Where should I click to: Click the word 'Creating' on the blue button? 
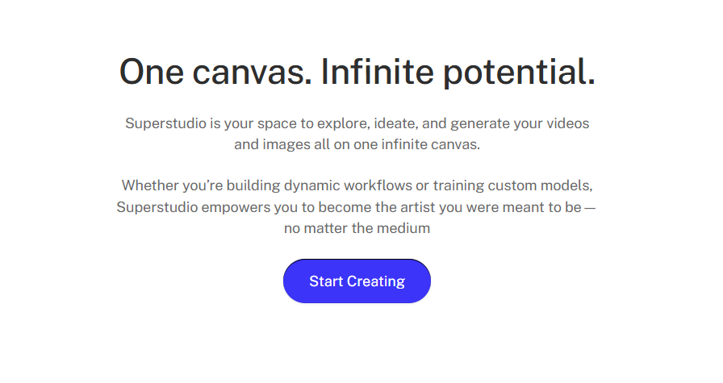(x=376, y=281)
